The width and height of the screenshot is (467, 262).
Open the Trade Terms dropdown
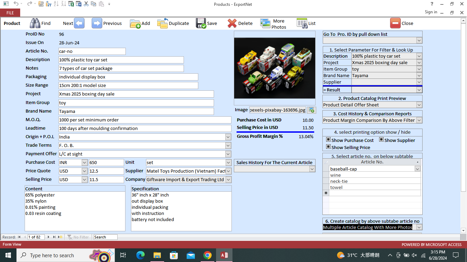228,145
